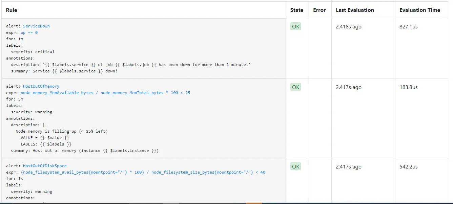The image size is (453, 204).
Task: Click the 827.1us evaluation time value
Action: 408,27
